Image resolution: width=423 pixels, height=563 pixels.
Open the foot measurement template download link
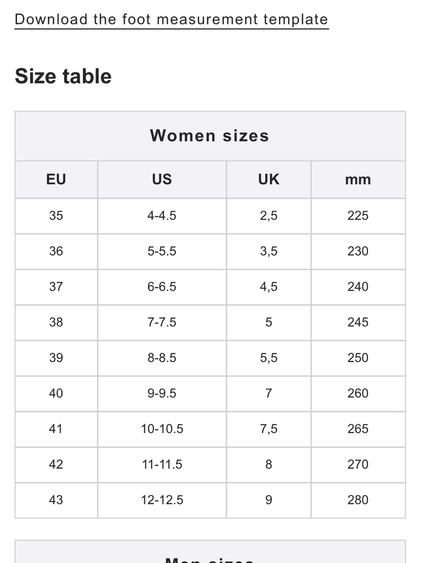171,19
